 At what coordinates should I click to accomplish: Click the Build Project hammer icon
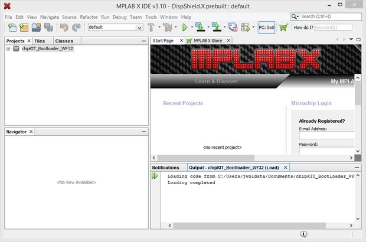pos(151,27)
